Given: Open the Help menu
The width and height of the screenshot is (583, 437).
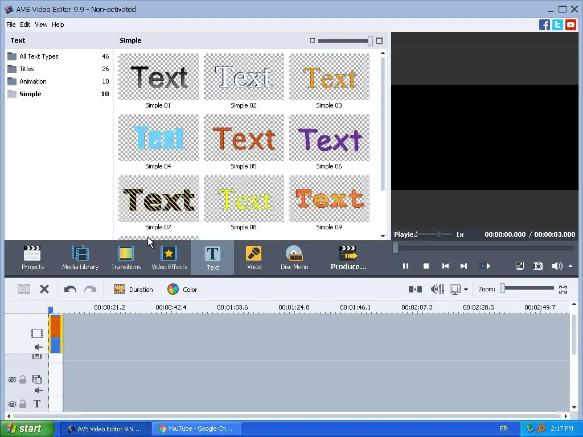Looking at the screenshot, I should [58, 24].
